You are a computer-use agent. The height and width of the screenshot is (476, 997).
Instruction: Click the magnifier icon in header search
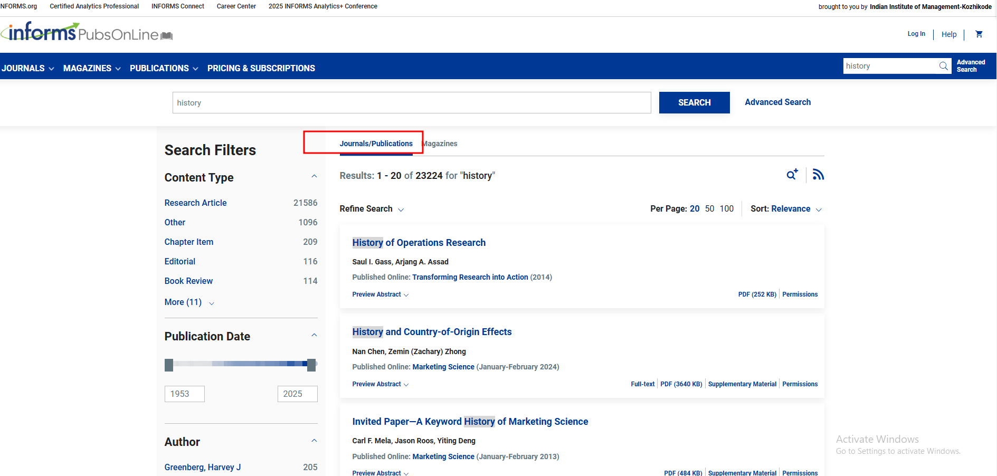coord(943,66)
